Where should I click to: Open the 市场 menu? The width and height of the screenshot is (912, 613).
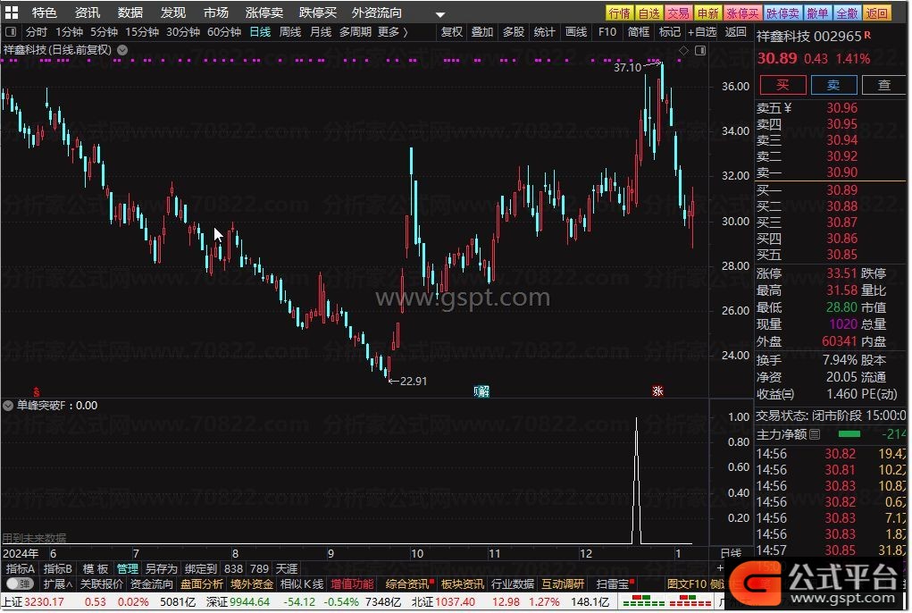click(216, 13)
